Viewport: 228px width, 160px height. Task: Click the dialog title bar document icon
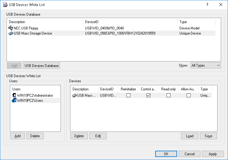point(5,5)
